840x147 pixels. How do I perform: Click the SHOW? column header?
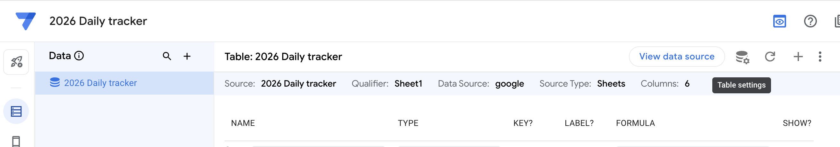pyautogui.click(x=797, y=123)
